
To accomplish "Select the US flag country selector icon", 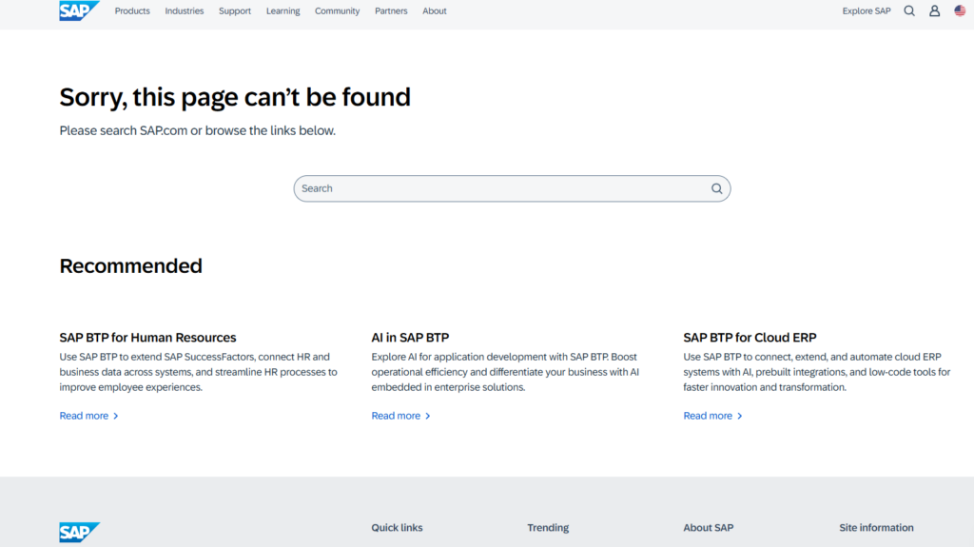I will point(960,11).
